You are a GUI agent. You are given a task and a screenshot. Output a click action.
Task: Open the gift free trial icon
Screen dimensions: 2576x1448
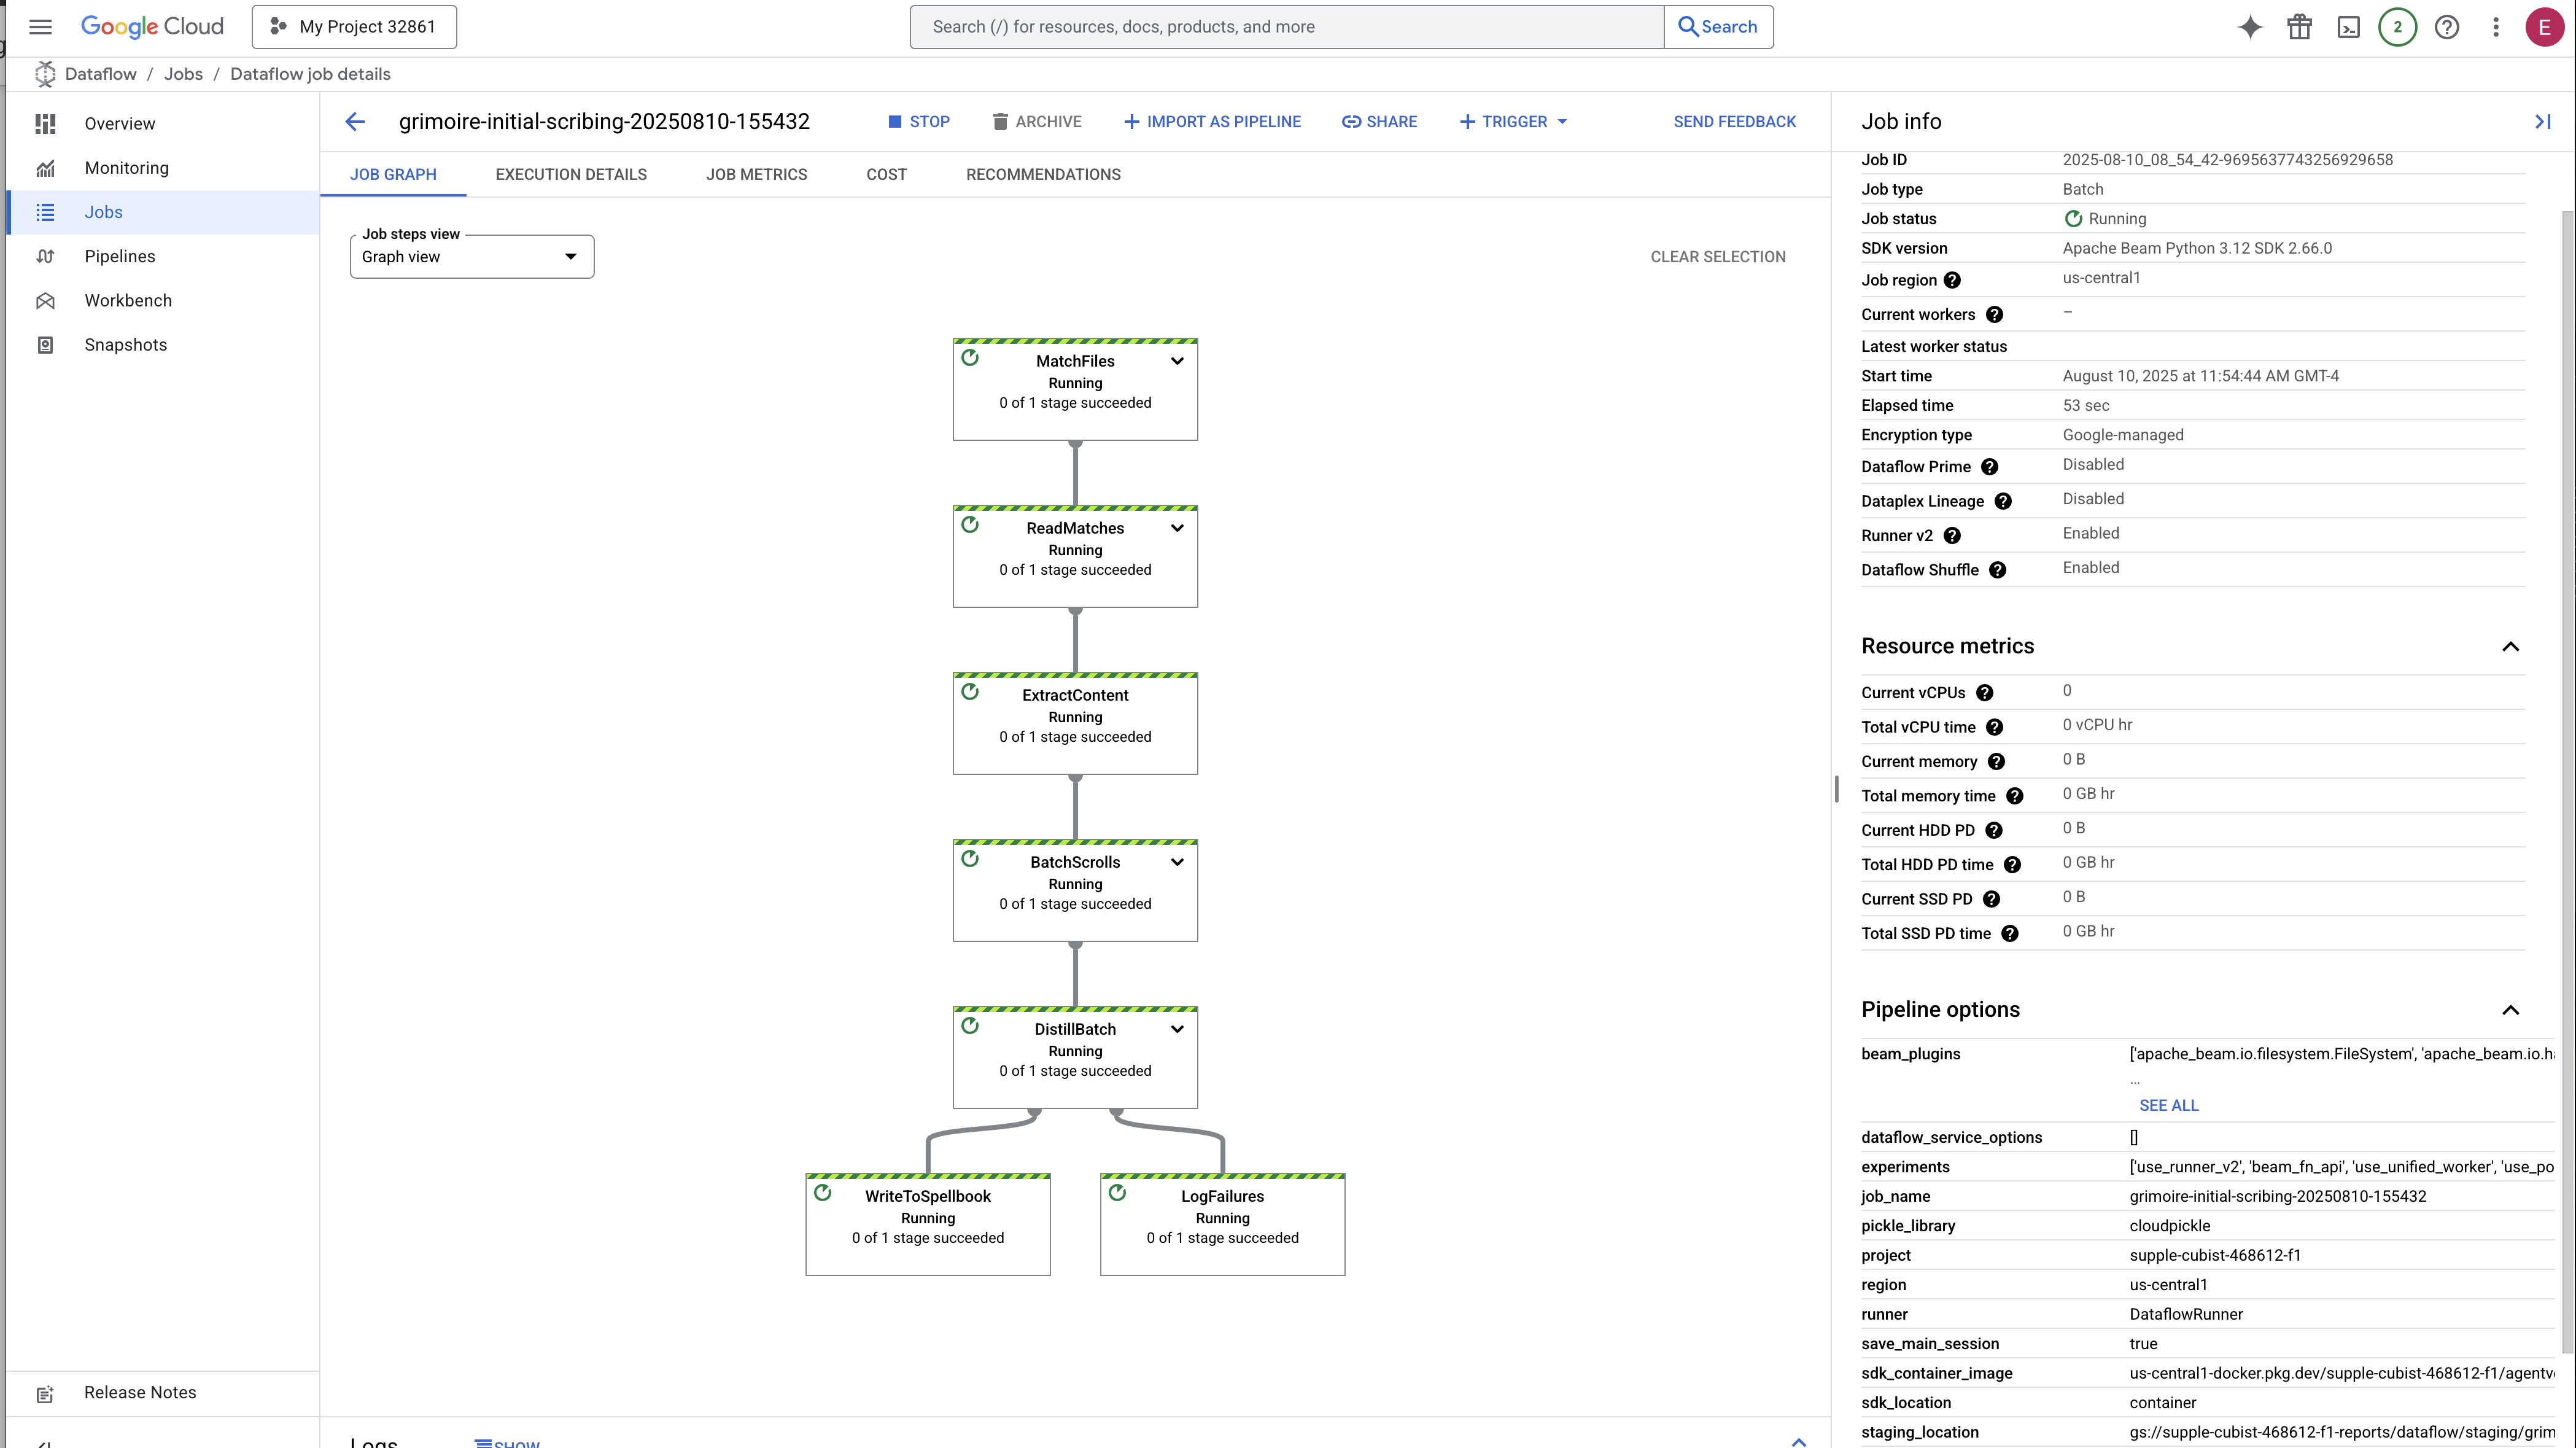(2299, 27)
